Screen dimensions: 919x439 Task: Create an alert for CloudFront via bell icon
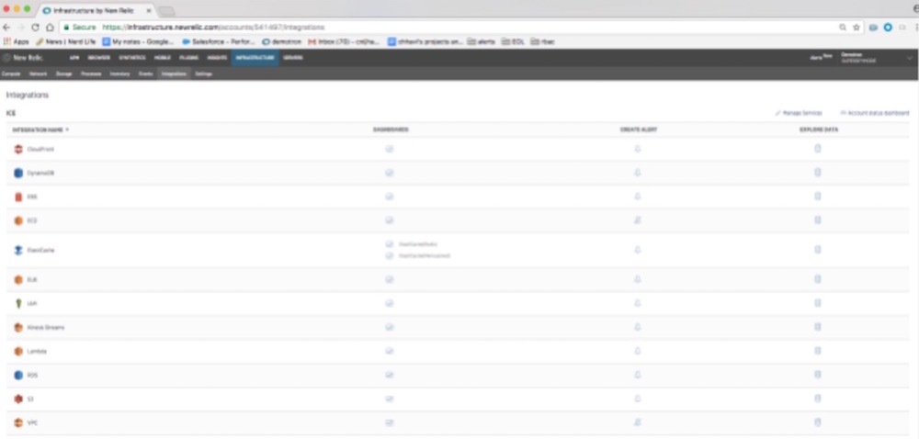(638, 149)
